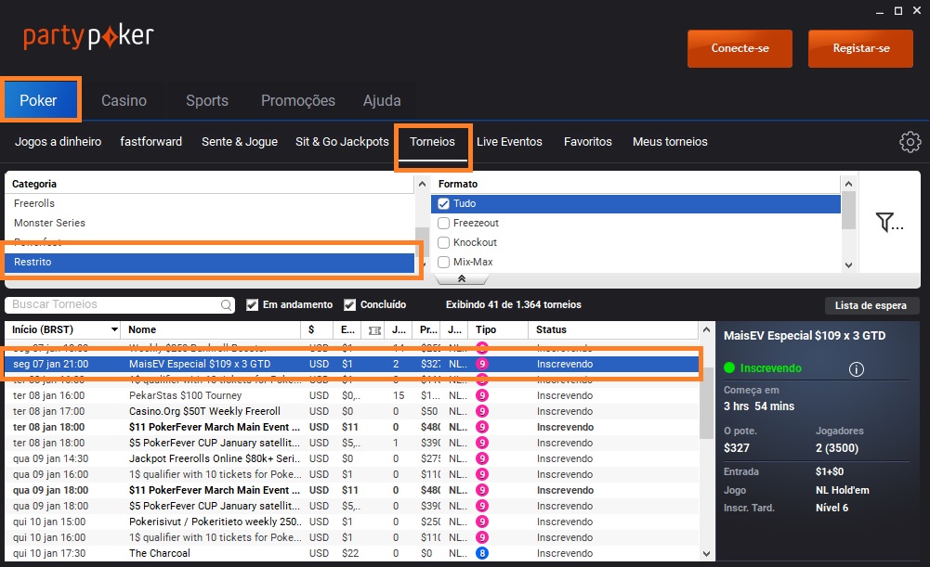Select the PekarStas $100 Tourney row

pos(352,395)
